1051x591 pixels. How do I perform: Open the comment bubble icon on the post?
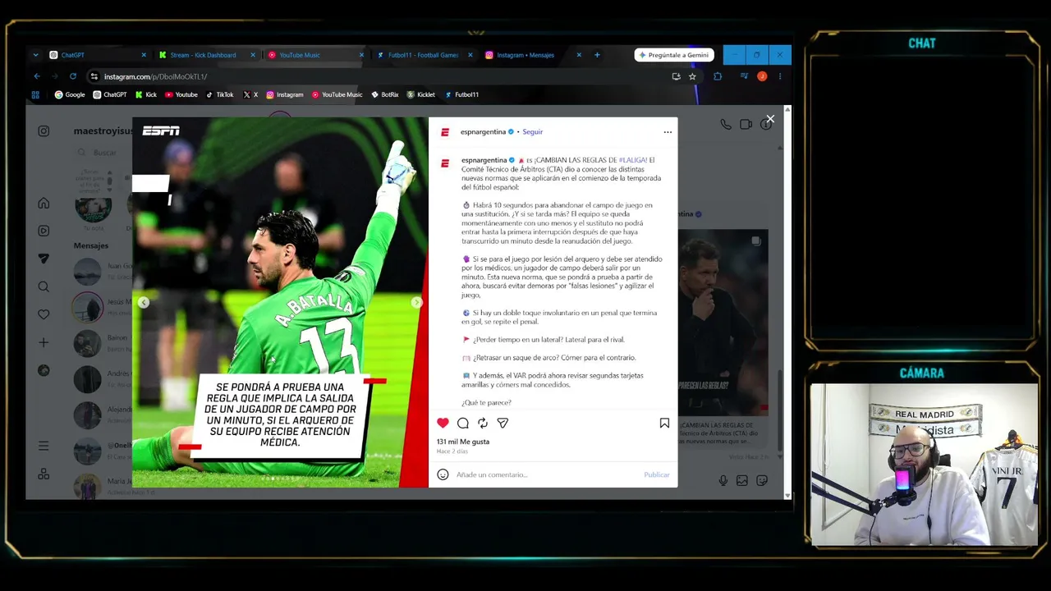pos(463,423)
